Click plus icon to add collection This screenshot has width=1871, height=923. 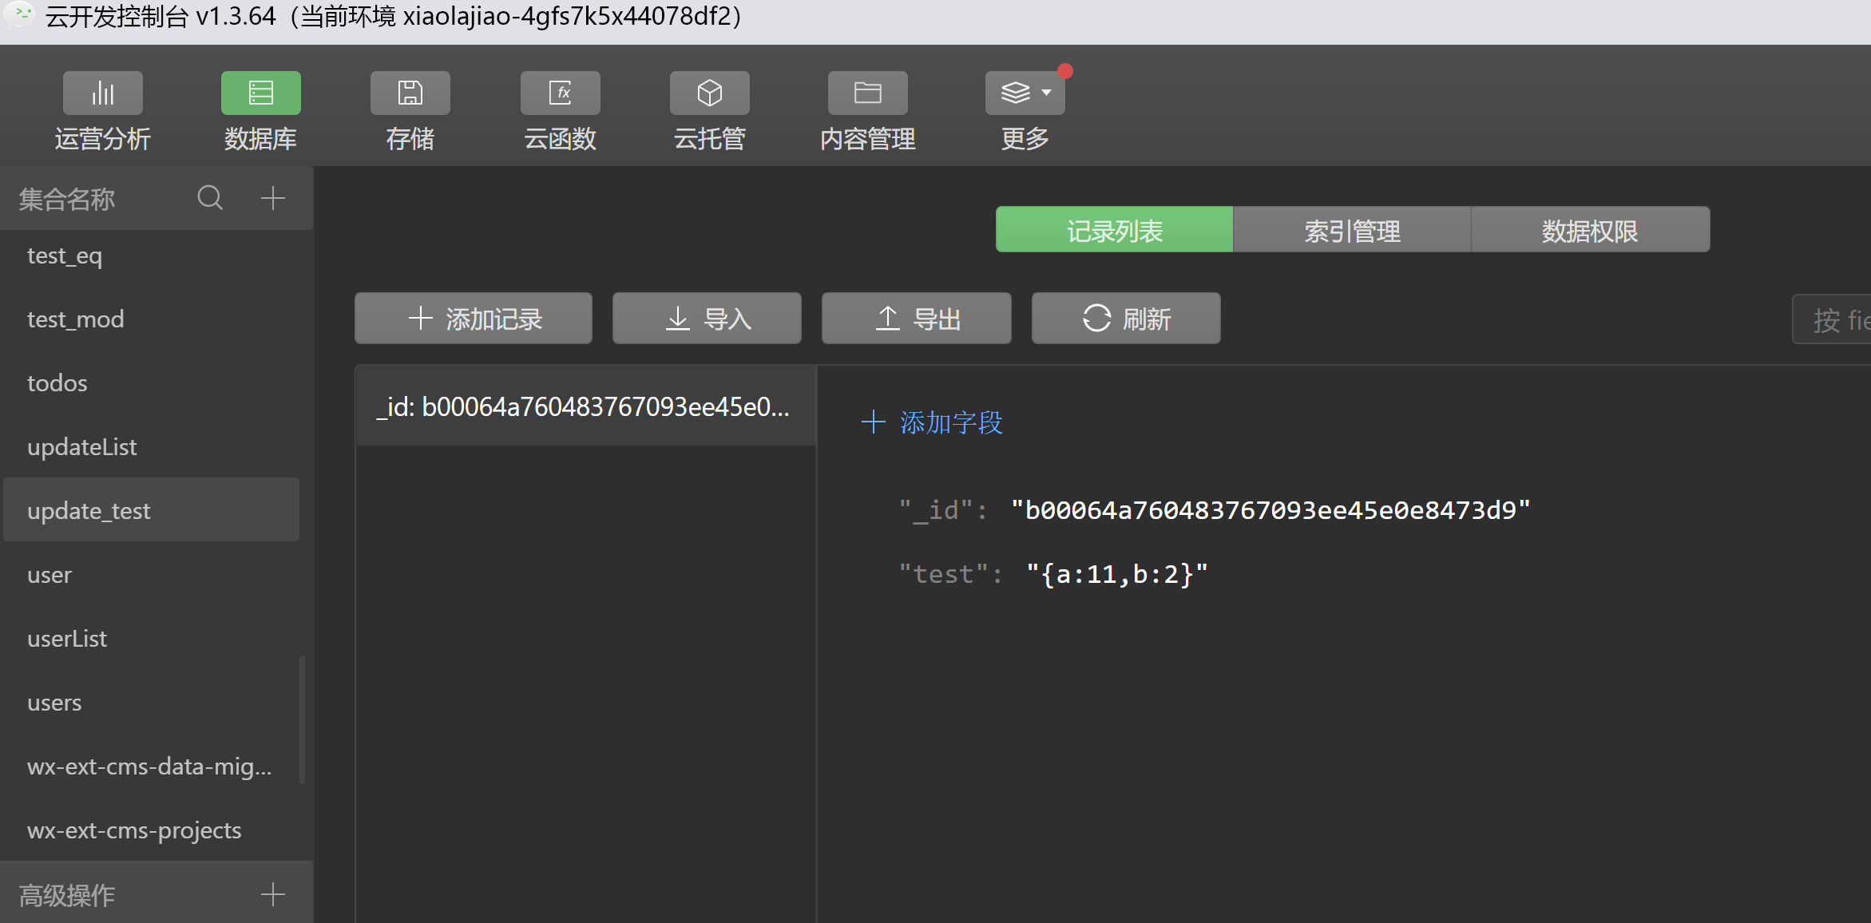click(273, 198)
